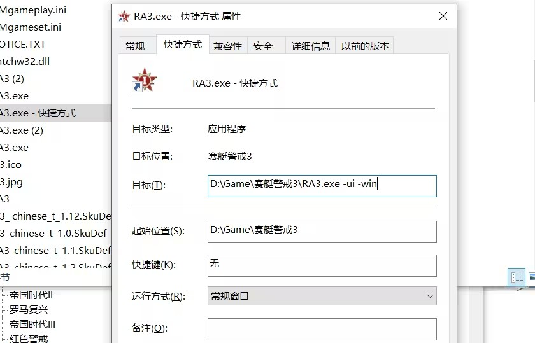Select the A3 (2) item in file list
The image size is (535, 343).
click(x=12, y=79)
